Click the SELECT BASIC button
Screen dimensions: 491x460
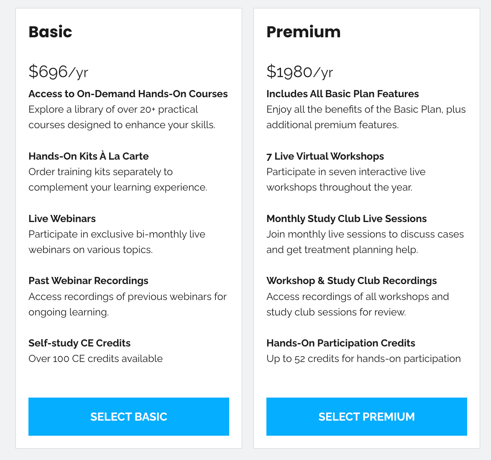tap(129, 416)
